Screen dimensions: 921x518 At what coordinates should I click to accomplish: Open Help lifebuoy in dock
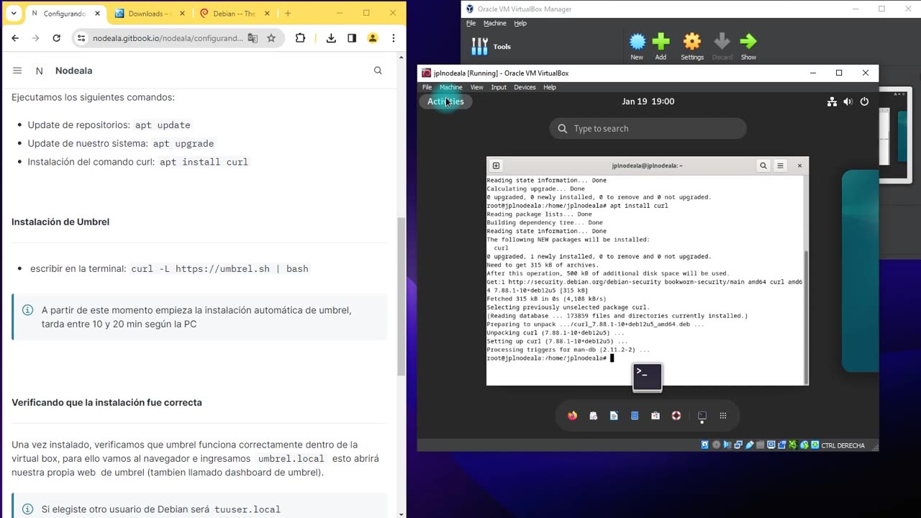(676, 416)
